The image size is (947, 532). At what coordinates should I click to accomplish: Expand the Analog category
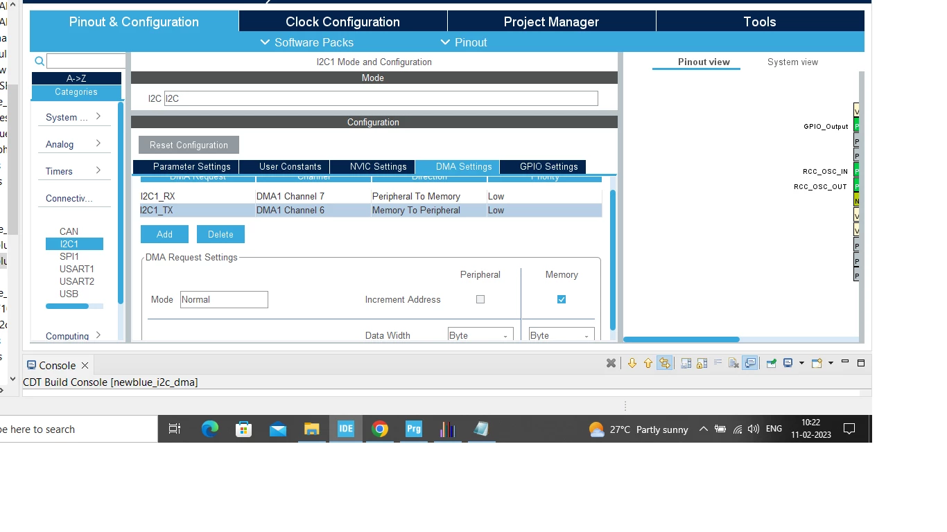coord(73,144)
